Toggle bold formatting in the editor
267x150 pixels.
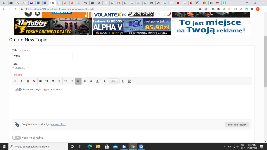pos(15,81)
